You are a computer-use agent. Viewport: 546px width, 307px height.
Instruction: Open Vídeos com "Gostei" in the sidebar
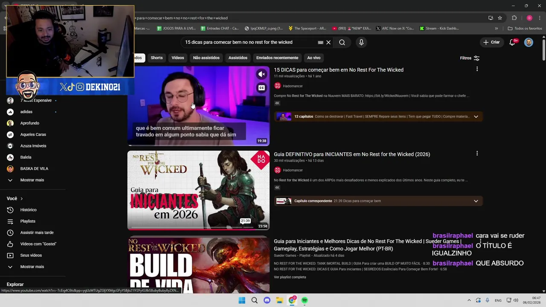pos(38,244)
